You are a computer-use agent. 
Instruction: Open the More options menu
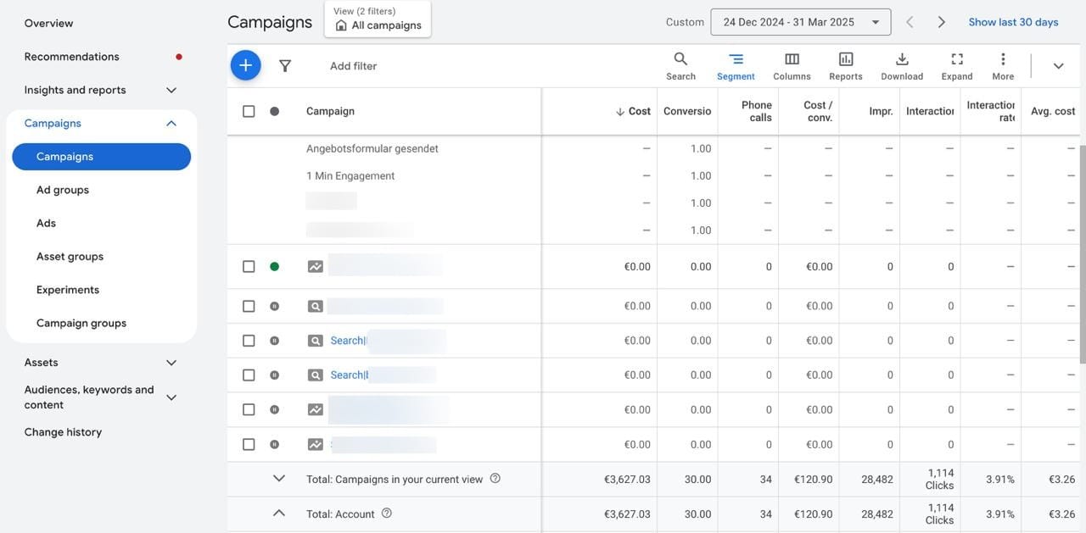click(x=1003, y=66)
